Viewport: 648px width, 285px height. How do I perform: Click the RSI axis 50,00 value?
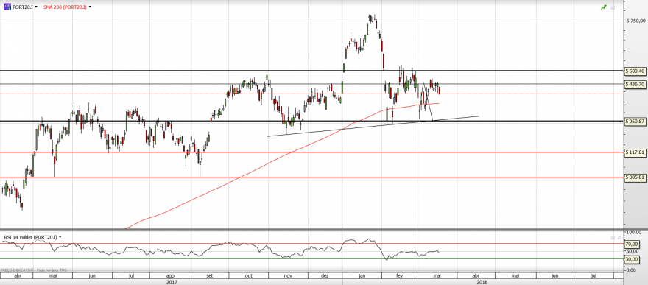pyautogui.click(x=633, y=250)
